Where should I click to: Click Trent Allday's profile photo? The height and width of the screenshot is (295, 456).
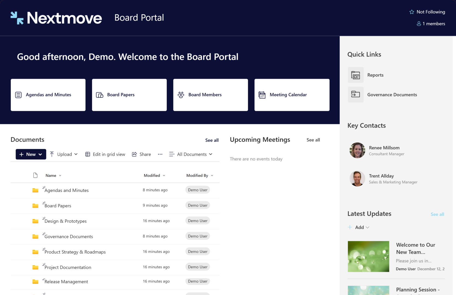[x=357, y=179]
